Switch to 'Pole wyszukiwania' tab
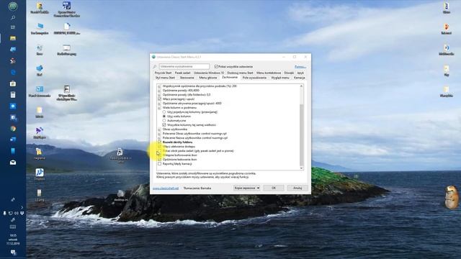Screen dimensions: 461x259 (254, 78)
